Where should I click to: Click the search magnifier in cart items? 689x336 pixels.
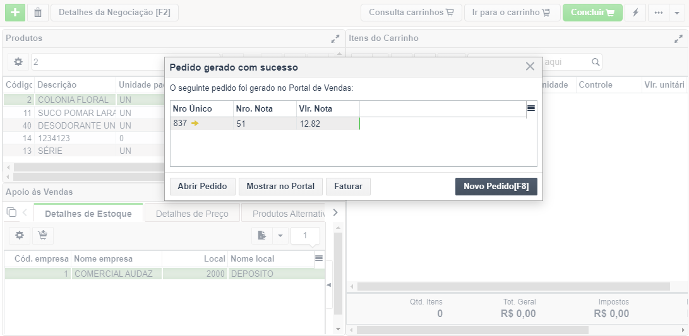(x=596, y=62)
